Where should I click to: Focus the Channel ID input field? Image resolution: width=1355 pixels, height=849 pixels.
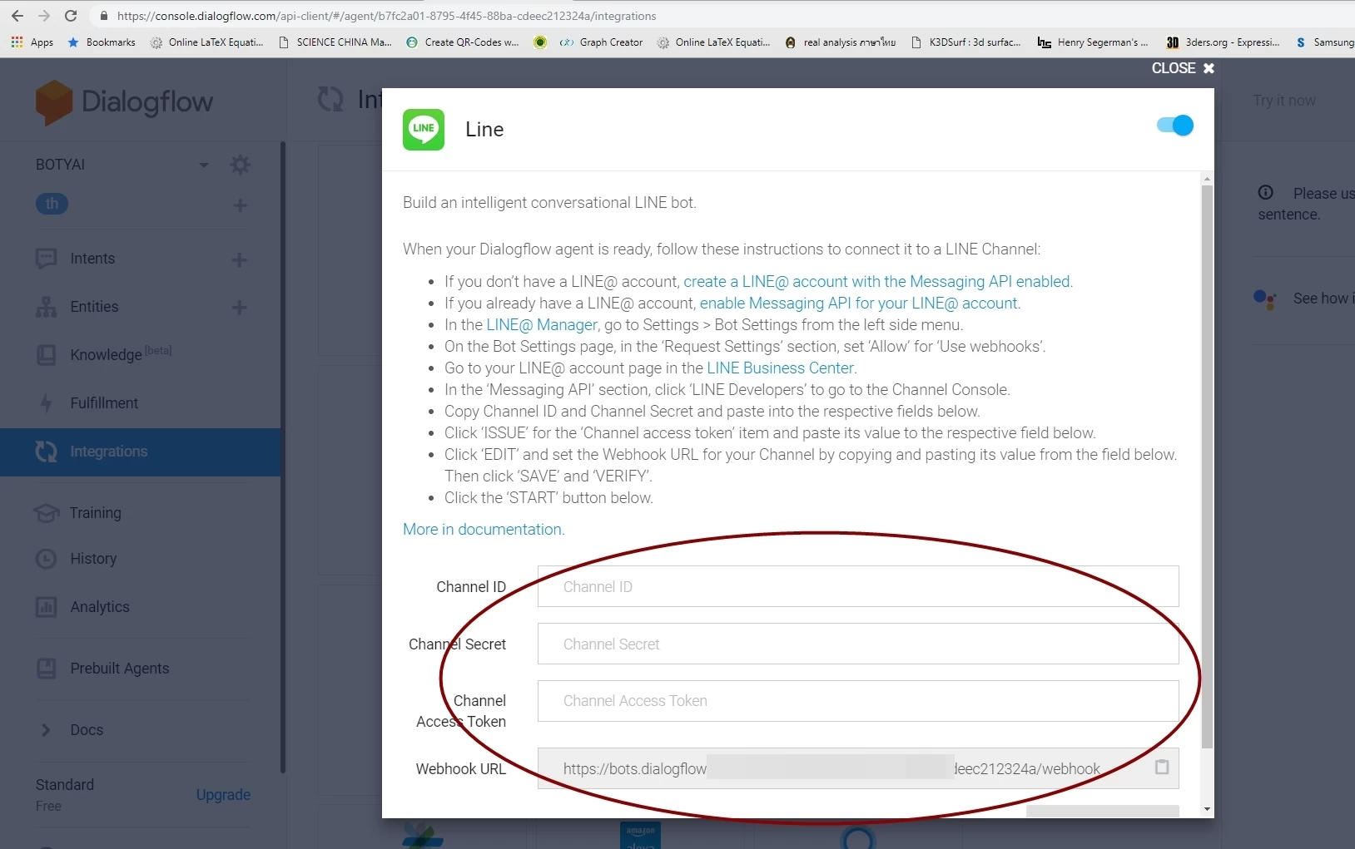(858, 586)
